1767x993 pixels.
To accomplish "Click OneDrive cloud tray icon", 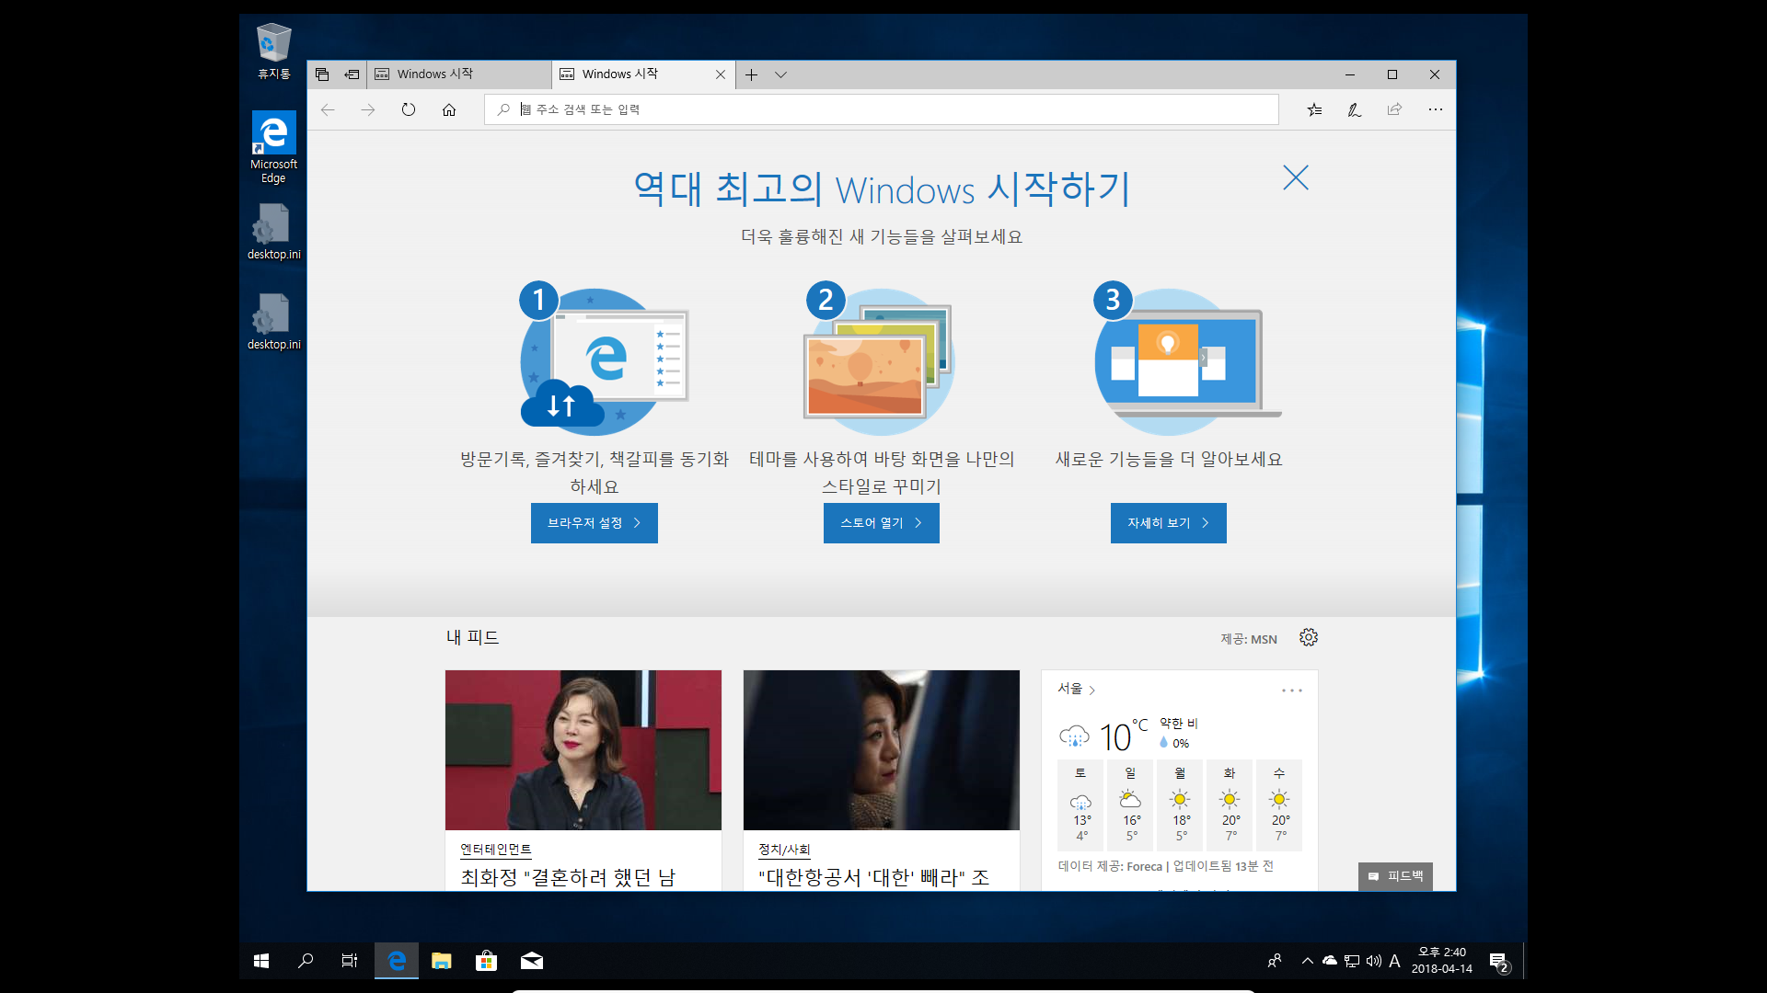I will coord(1330,961).
